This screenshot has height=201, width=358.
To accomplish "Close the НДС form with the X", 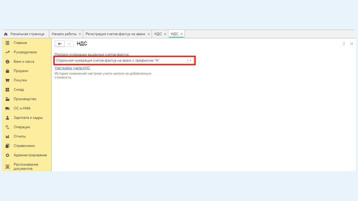I will point(351,43).
